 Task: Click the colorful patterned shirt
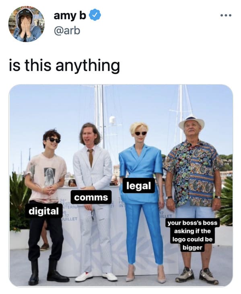pyautogui.click(x=194, y=171)
